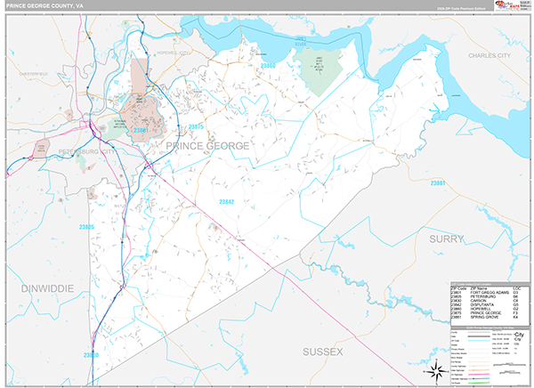534x388 pixels.
Task: Select 'FORT GREGG ADAMS' row in ZIP index
Action: (488, 293)
